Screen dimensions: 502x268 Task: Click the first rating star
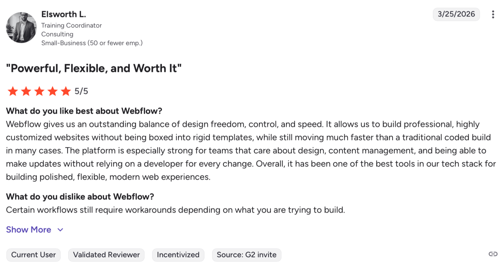(13, 91)
